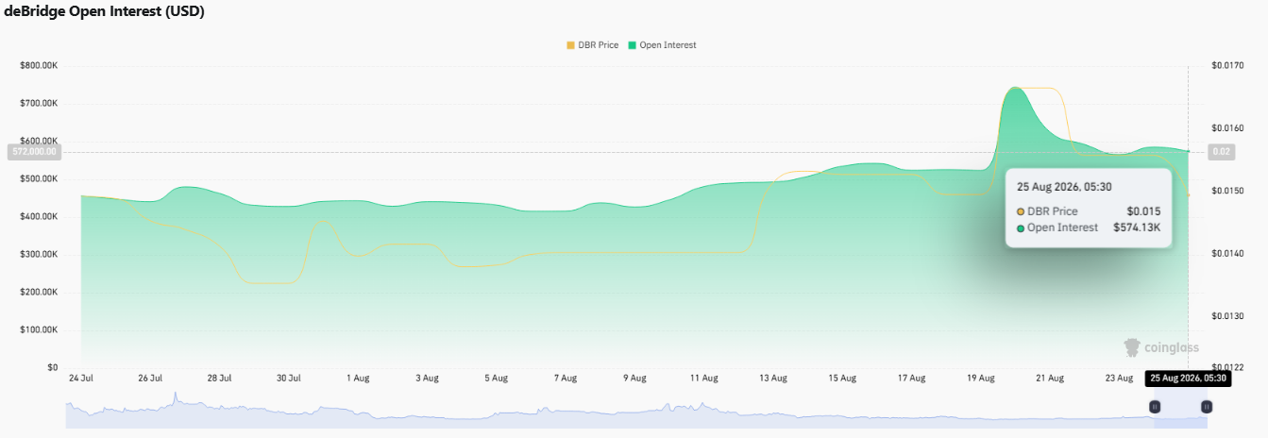Click the 17 Aug x-axis label
1268x438 pixels.
[x=911, y=378]
